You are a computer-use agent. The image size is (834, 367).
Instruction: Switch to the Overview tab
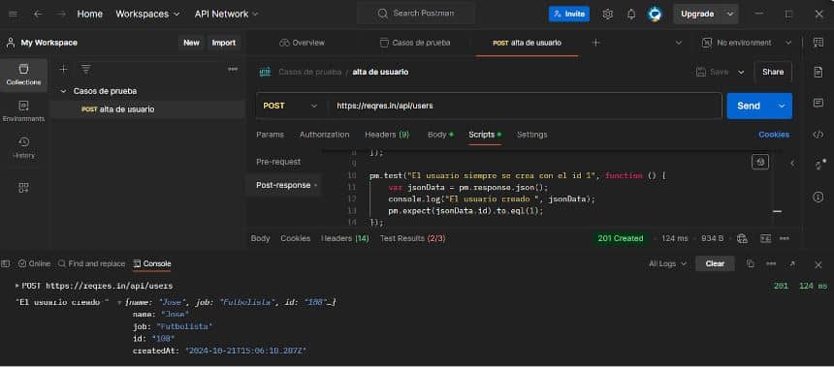pyautogui.click(x=303, y=43)
